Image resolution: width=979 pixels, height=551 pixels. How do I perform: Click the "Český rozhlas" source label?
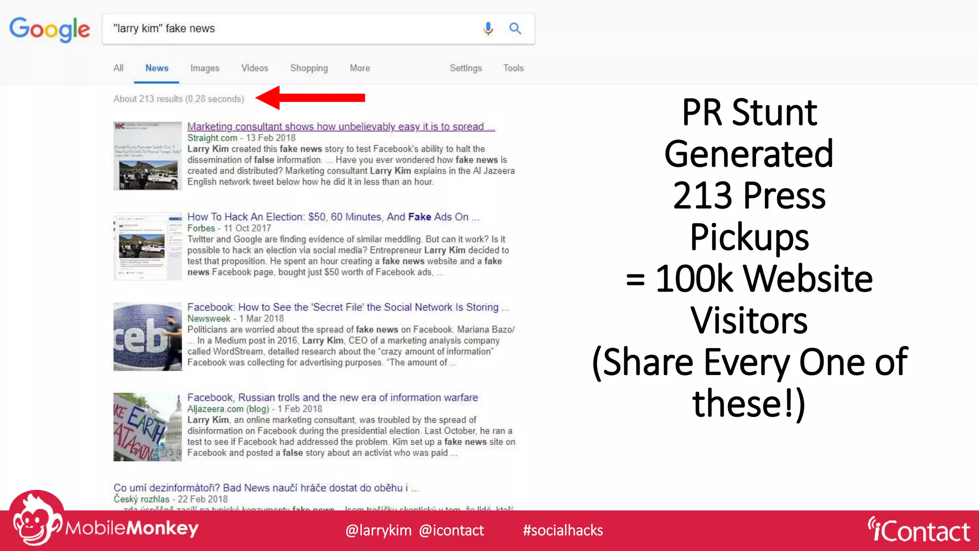point(141,499)
